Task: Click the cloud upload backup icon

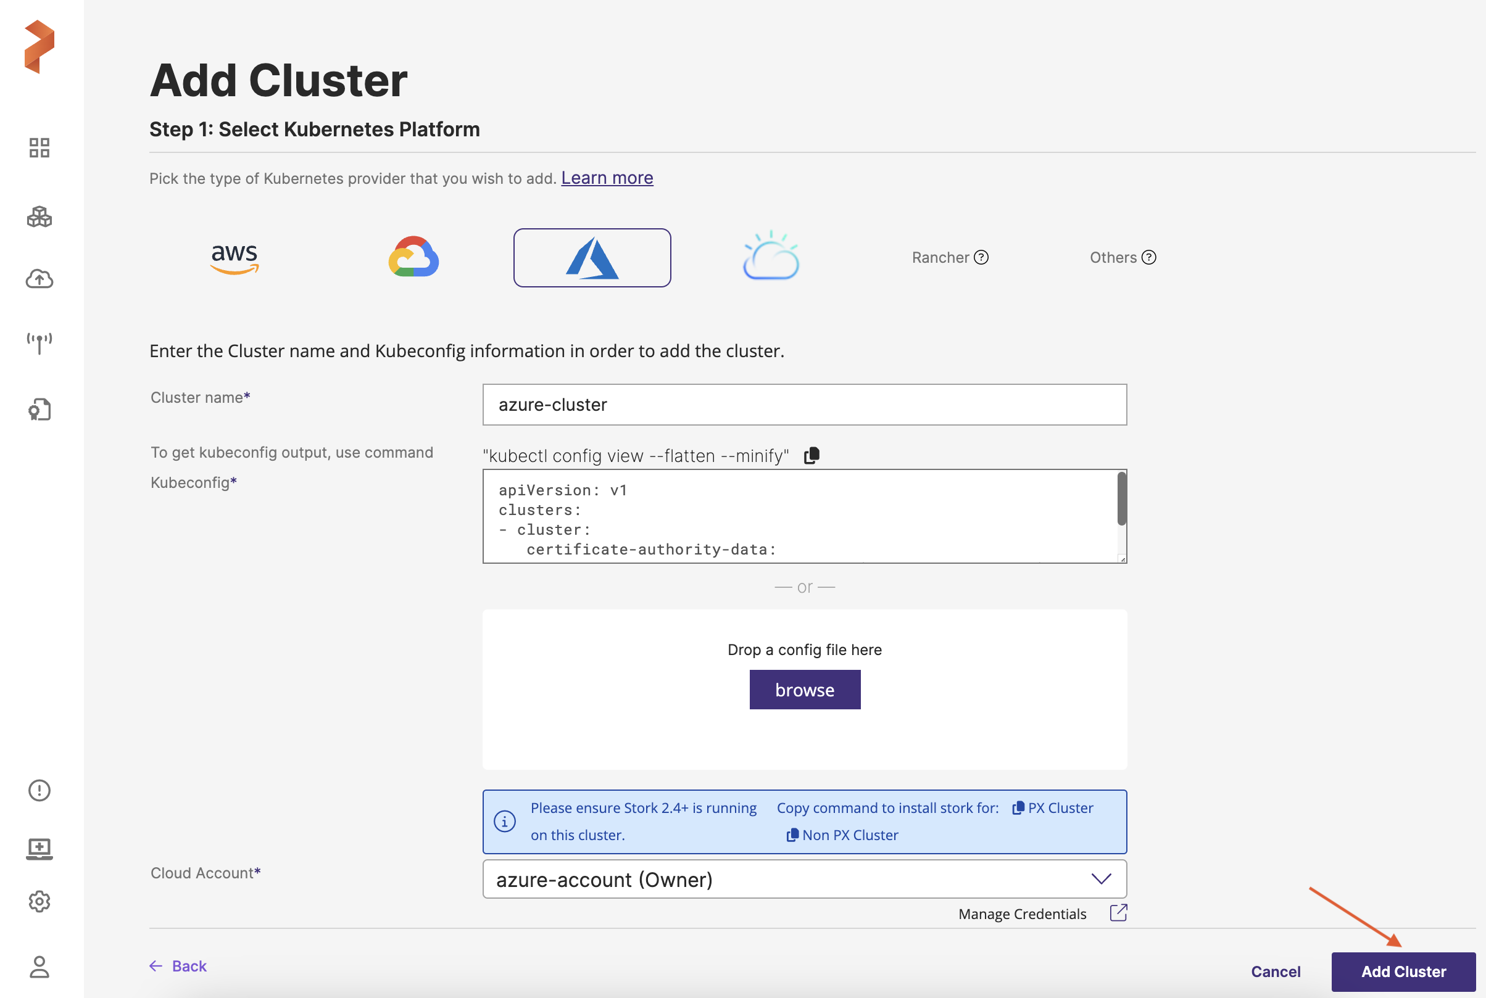Action: pos(39,278)
